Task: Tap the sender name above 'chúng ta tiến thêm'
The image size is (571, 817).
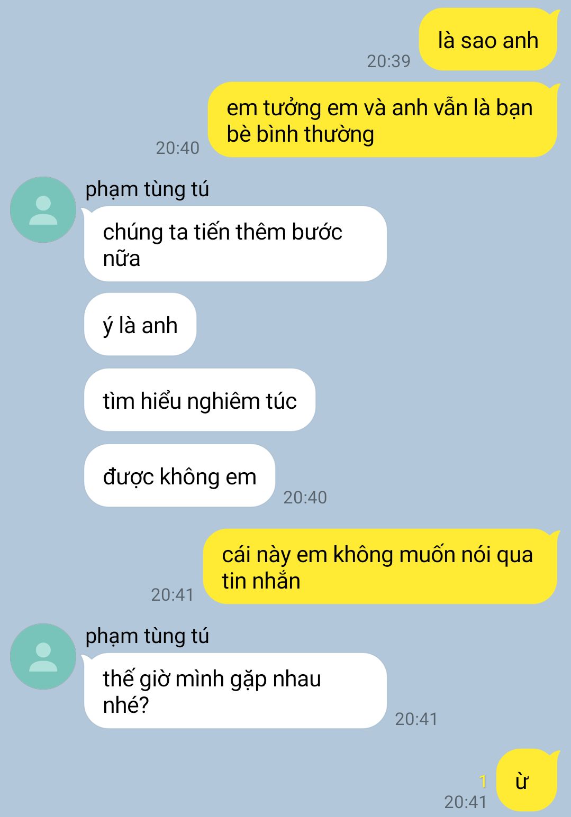Action: pos(147,189)
